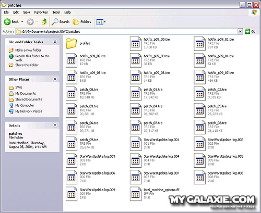Select StarWarsUpdate.log.002 file icon
The image size is (261, 213).
point(199,144)
